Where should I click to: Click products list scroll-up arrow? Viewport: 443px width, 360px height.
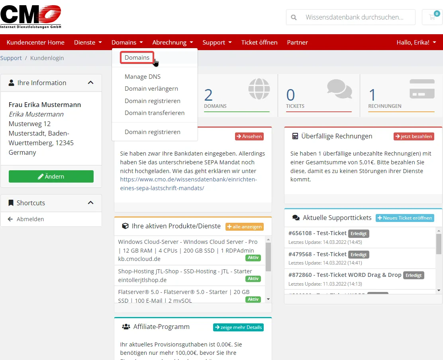[x=269, y=239]
